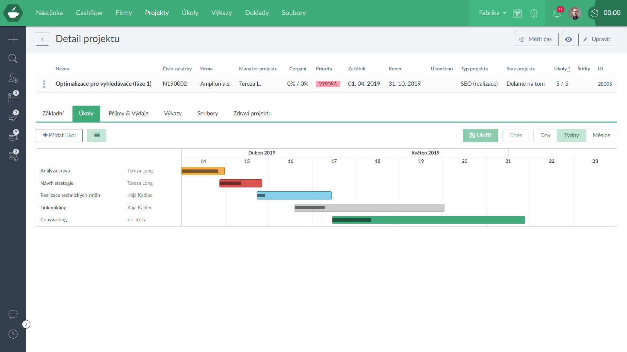This screenshot has height=352, width=627.
Task: Open chat bubble icon in sidebar
Action: pyautogui.click(x=13, y=314)
